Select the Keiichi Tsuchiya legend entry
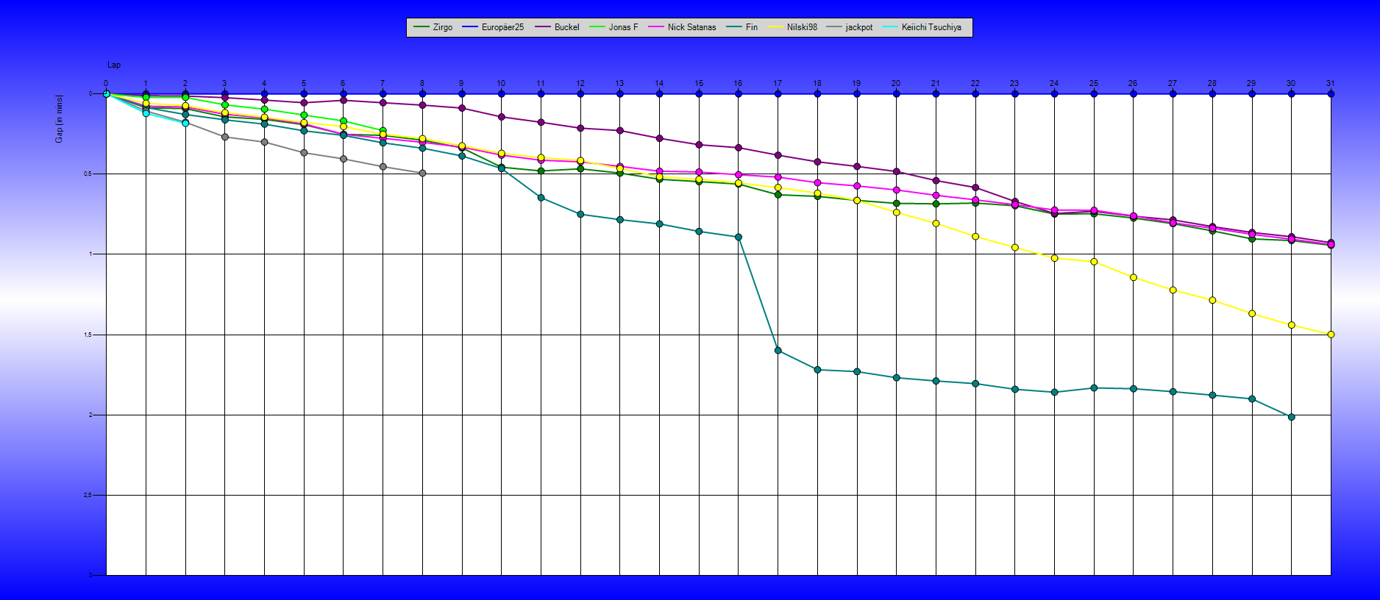The image size is (1380, 600). click(922, 27)
